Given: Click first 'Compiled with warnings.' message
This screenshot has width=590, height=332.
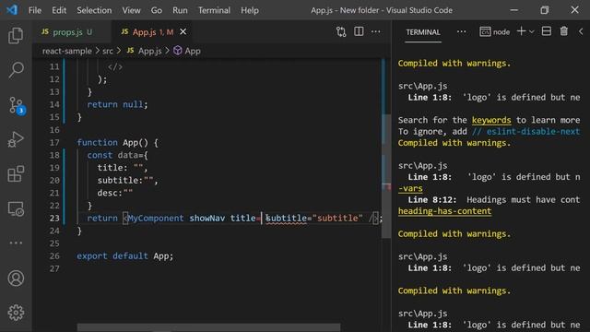Looking at the screenshot, I should tap(454, 64).
